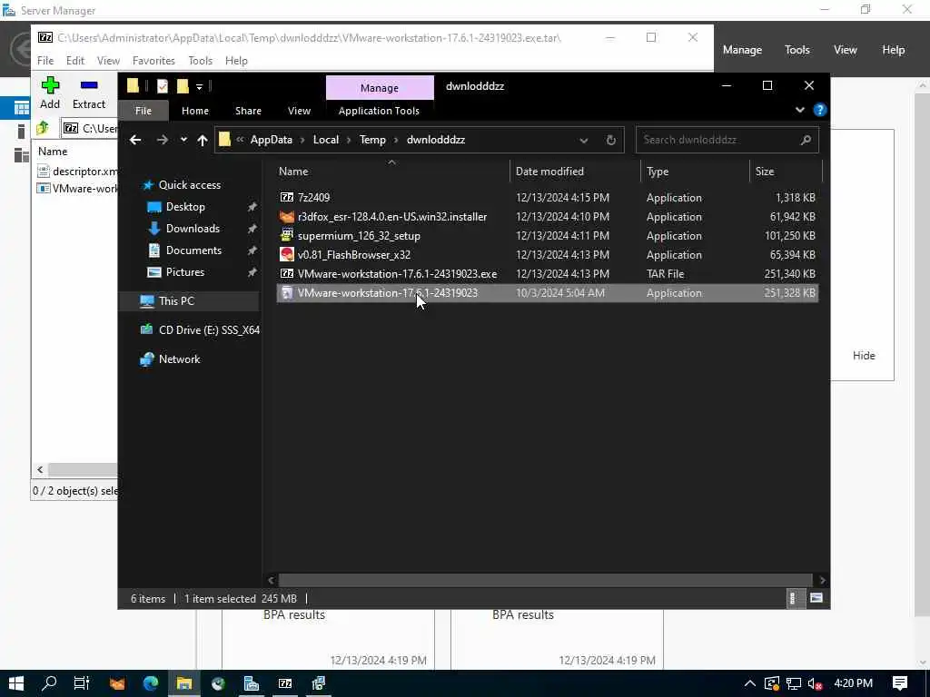
Task: Open the Share ribbon tab
Action: click(248, 111)
